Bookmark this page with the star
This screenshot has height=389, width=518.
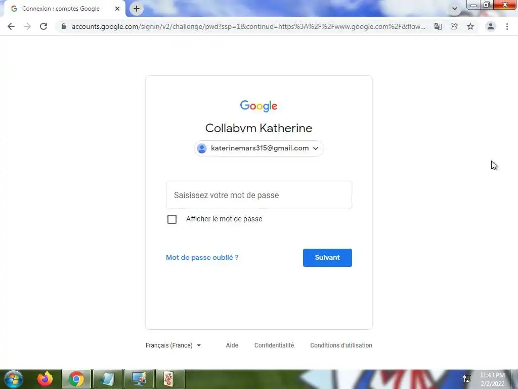click(470, 26)
